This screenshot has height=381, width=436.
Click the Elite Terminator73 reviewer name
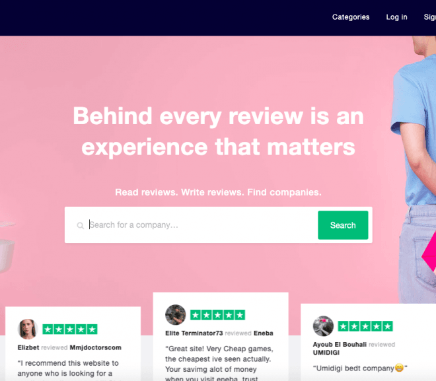coord(194,333)
